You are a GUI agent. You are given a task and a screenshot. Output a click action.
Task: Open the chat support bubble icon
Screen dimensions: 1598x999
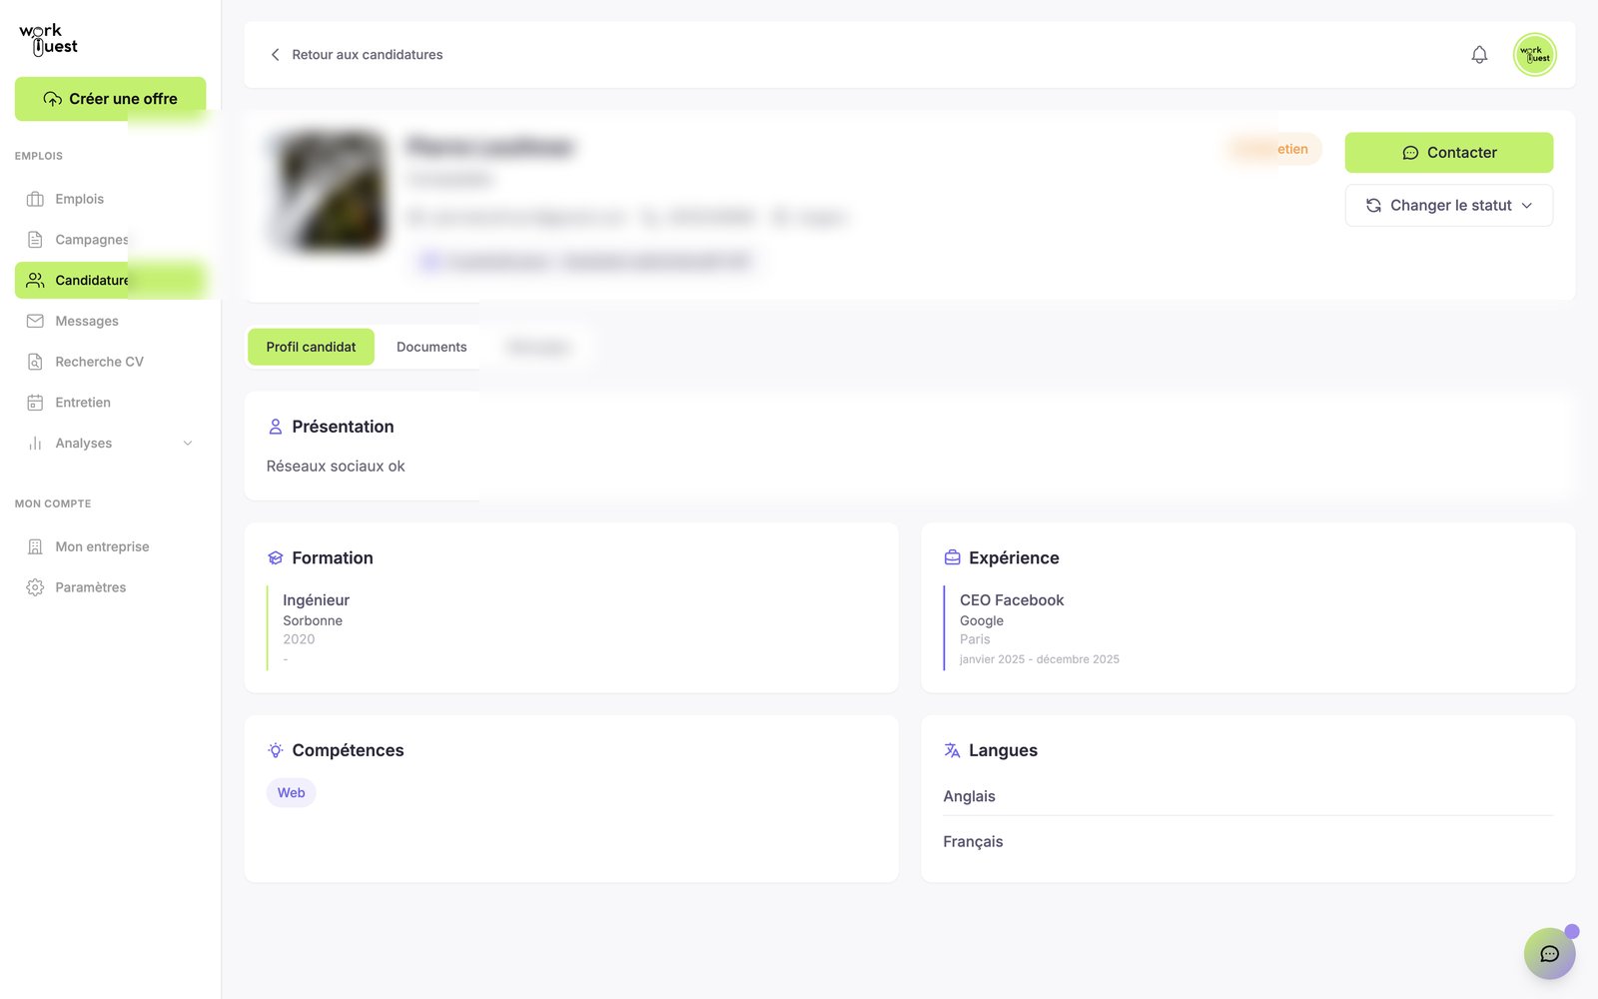tap(1549, 954)
